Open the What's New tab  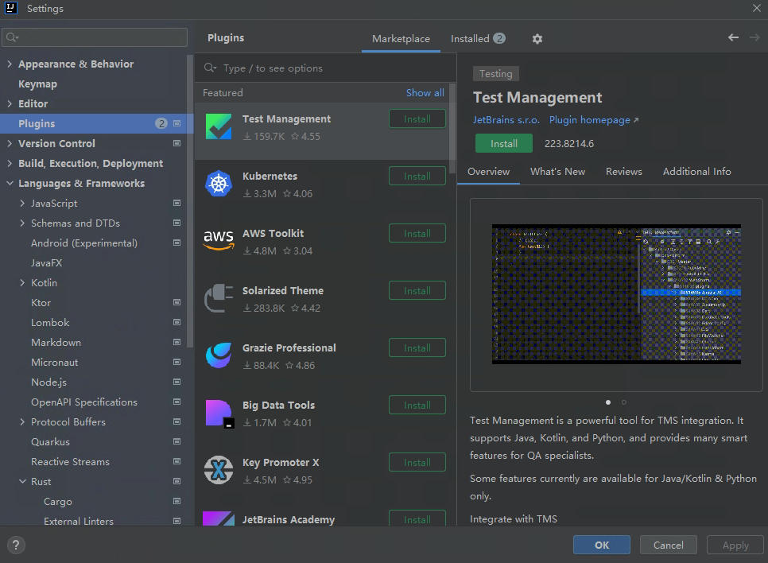[x=557, y=172]
